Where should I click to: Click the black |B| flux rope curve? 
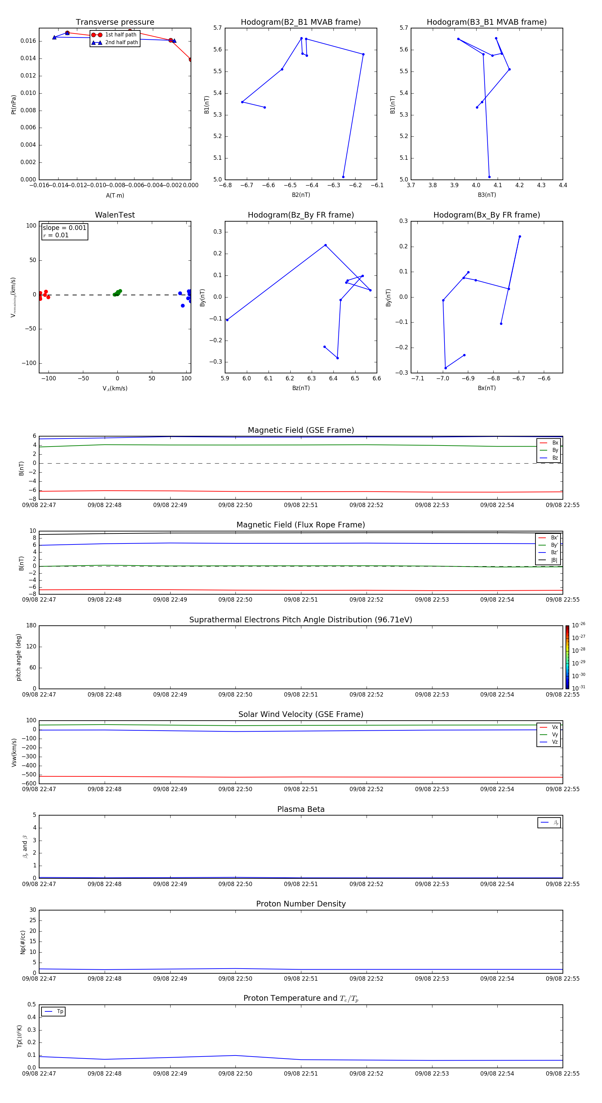[301, 533]
